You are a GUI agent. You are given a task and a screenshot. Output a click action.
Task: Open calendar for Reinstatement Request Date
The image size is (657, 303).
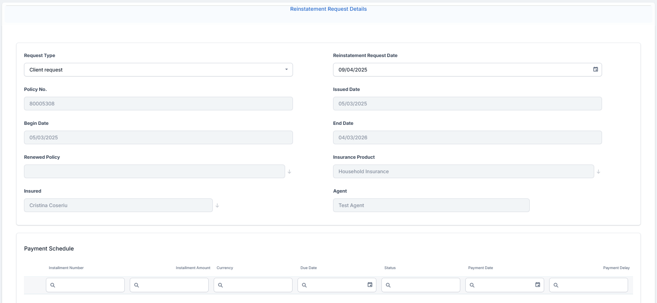tap(595, 69)
